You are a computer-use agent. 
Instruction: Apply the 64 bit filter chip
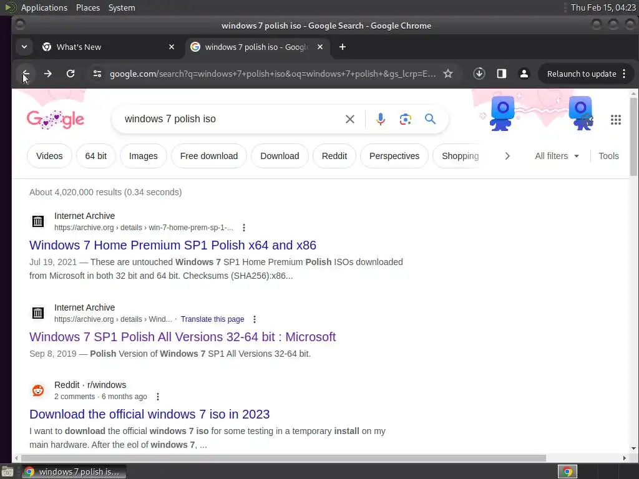point(95,156)
